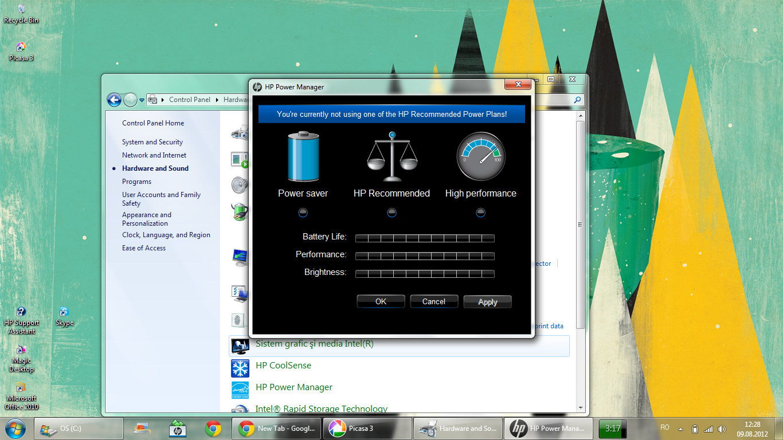Show hidden tray icons arrow
783x440 pixels.
pos(681,429)
